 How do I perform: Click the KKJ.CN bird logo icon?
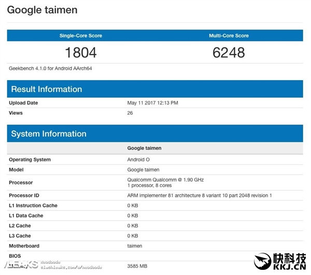coord(262,261)
